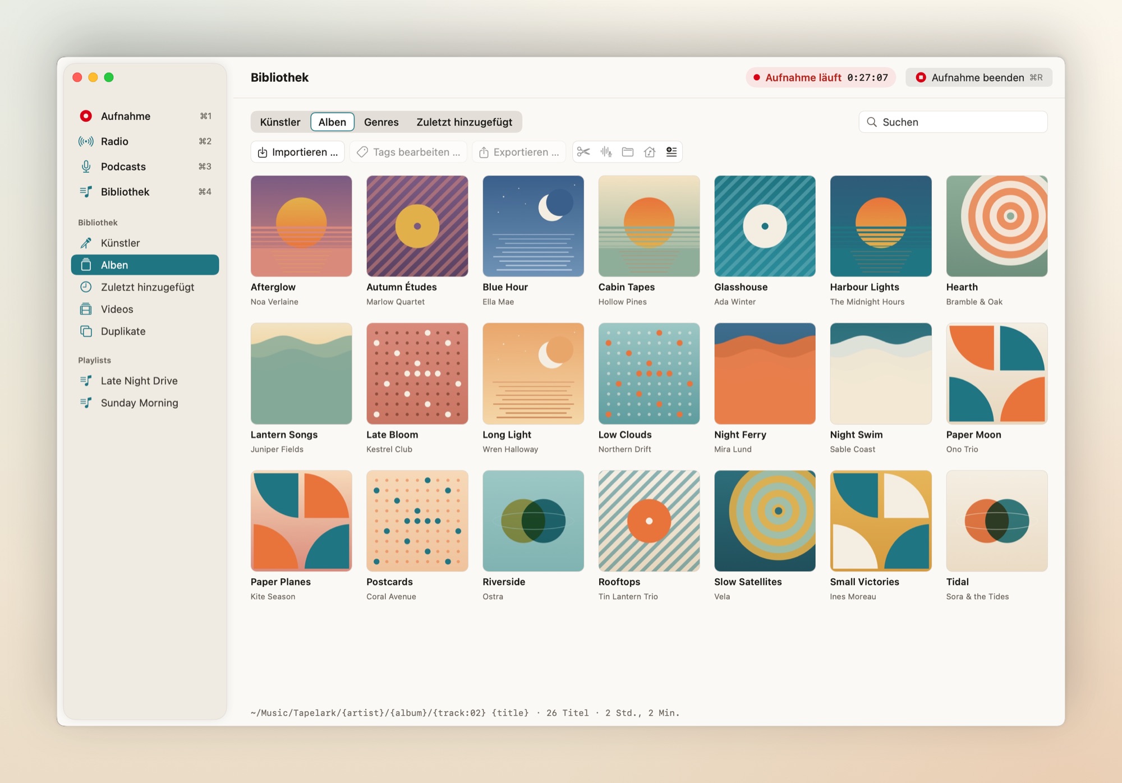Open the Late Bloom album cover

tap(417, 374)
